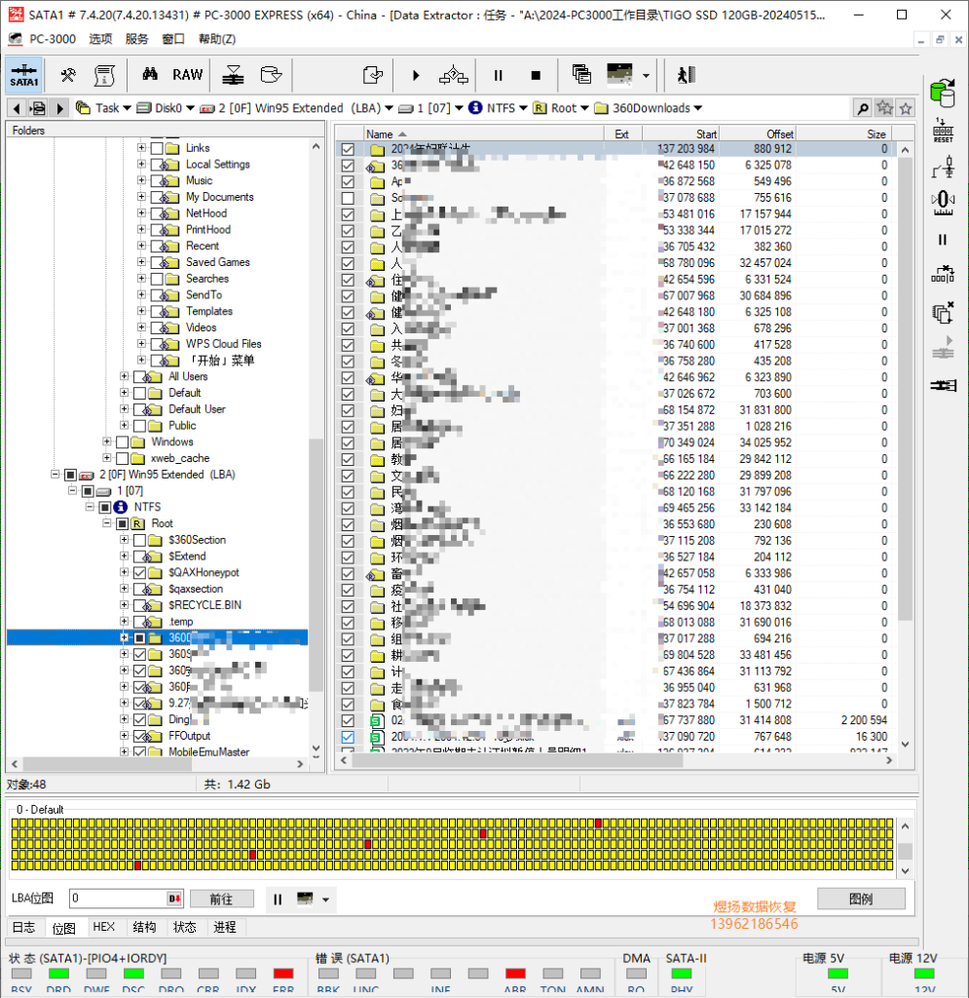Click the hammer and wrench utilities icon
This screenshot has height=998, width=969.
pyautogui.click(x=68, y=75)
